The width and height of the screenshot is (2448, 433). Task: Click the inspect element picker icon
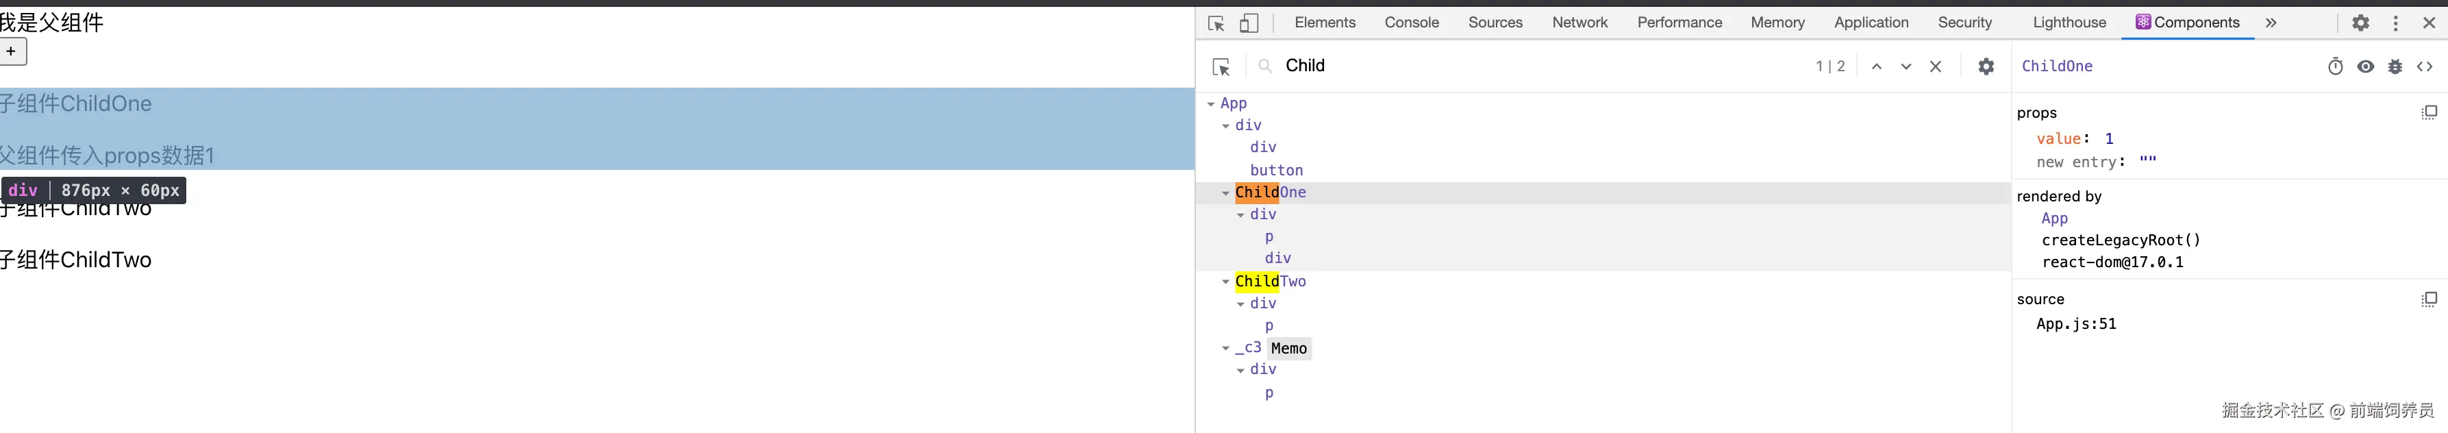point(1216,23)
